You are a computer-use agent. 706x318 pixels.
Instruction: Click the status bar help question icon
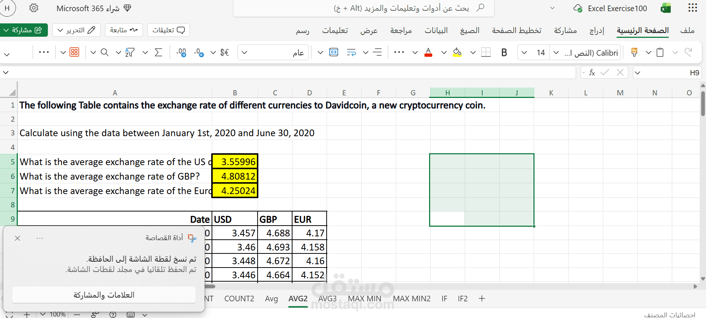click(113, 315)
